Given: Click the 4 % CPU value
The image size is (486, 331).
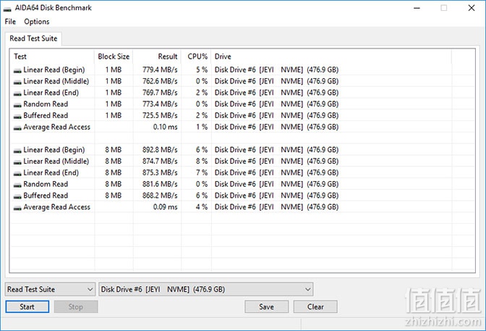Looking at the screenshot, I should 202,207.
